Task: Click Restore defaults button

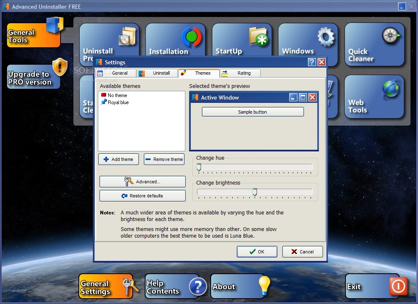Action: (143, 196)
